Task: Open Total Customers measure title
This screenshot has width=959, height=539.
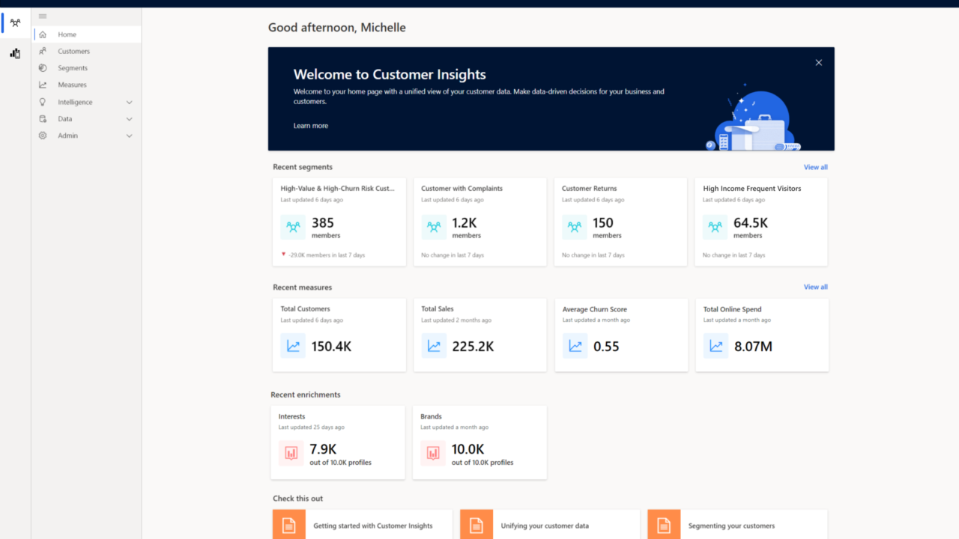Action: click(x=305, y=308)
